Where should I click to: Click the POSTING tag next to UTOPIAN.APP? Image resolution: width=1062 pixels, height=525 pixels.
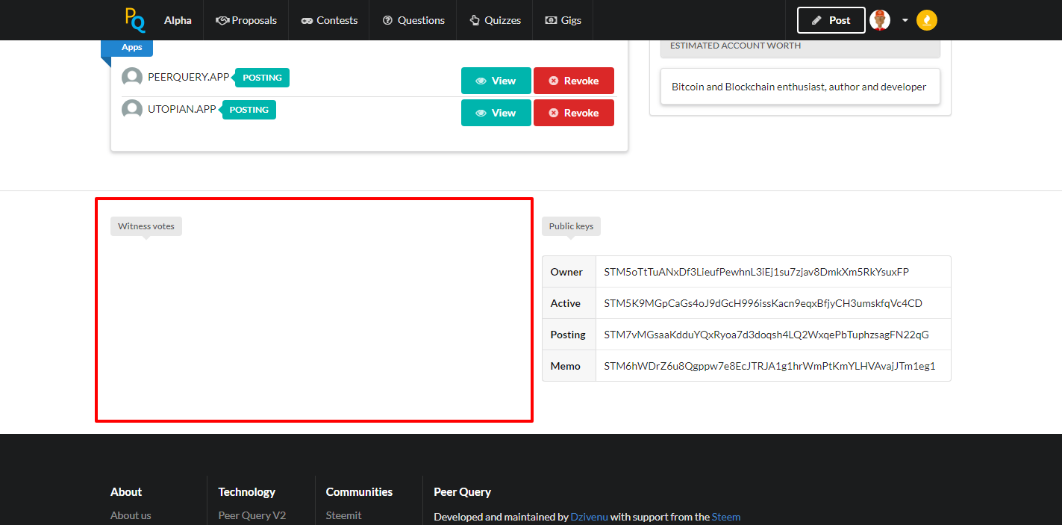tap(249, 110)
